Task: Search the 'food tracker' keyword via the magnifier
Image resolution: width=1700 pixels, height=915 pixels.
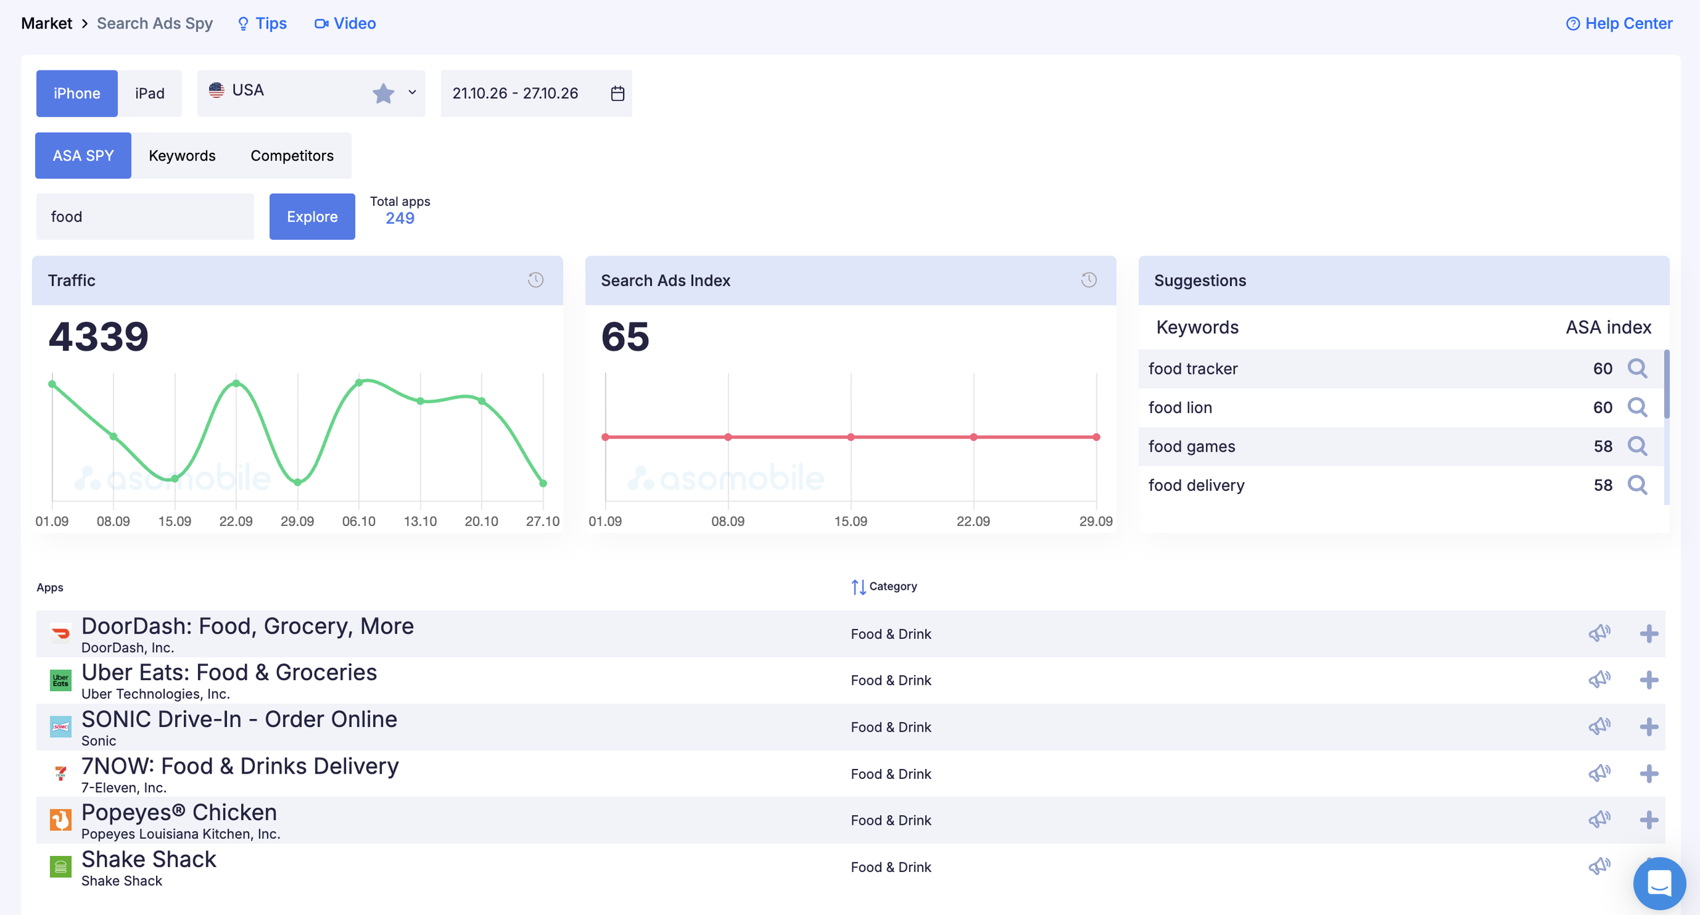Action: click(x=1638, y=369)
